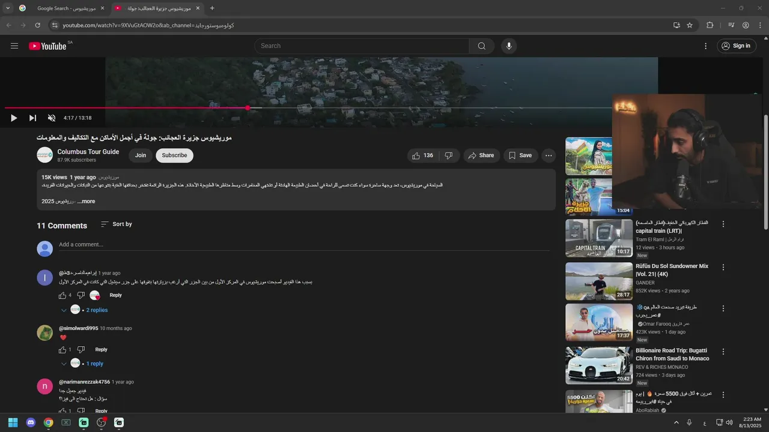Go to YouTube home via logo
This screenshot has width=769, height=432.
[47, 46]
